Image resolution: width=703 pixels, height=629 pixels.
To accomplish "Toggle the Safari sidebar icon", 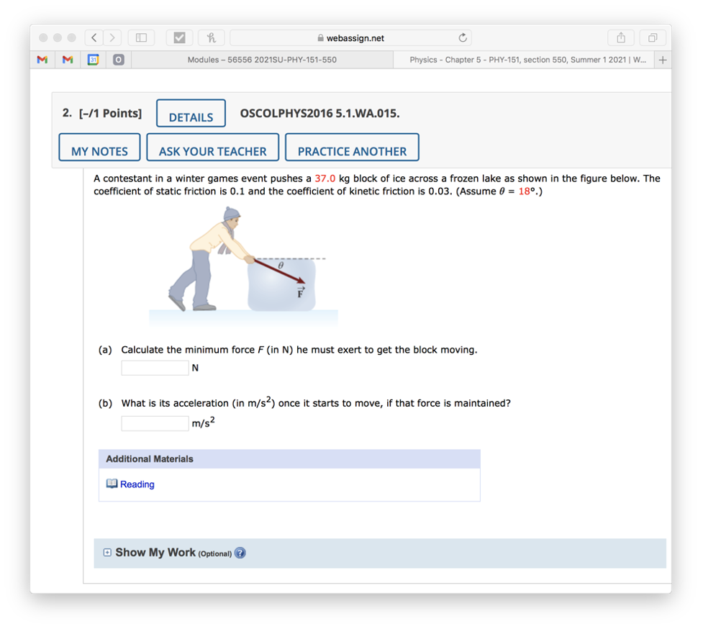I will point(141,37).
